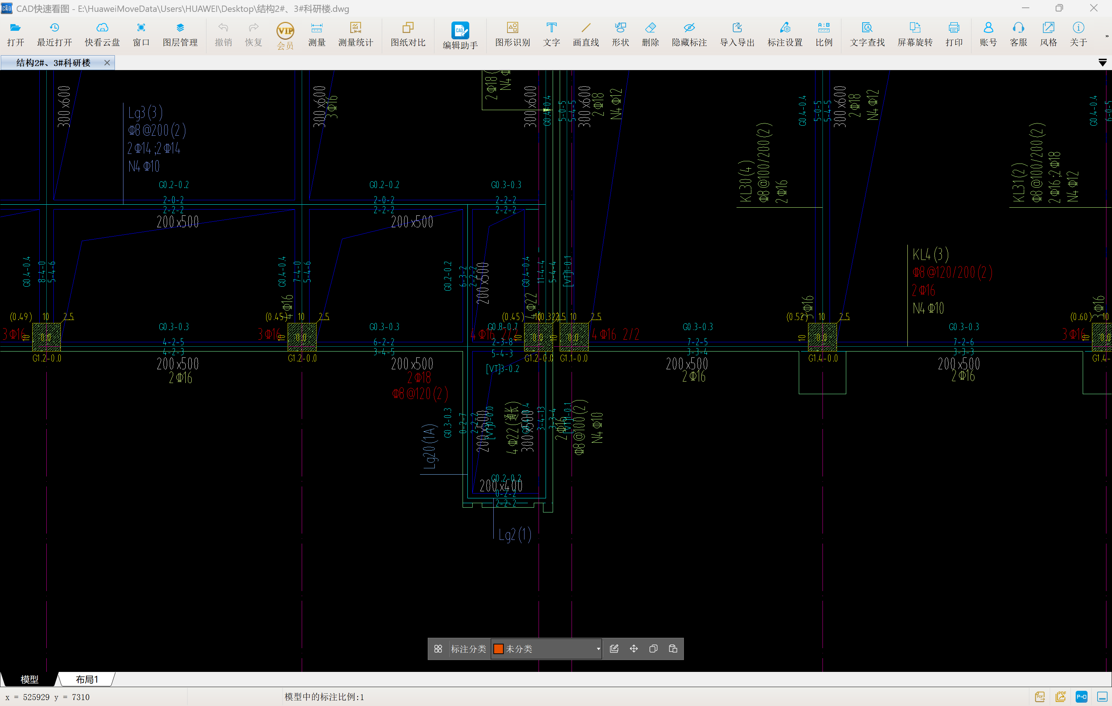Select the 画直线 draw line tool
Viewport: 1112px width, 706px height.
585,34
